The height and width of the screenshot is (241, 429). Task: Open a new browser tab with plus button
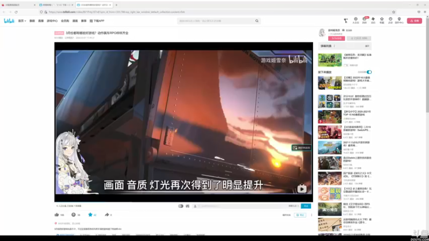[116, 5]
